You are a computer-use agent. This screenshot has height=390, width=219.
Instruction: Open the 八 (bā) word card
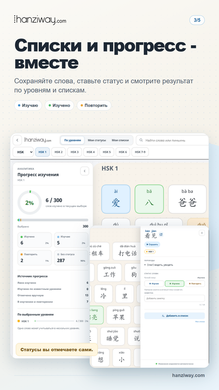pyautogui.click(x=149, y=199)
